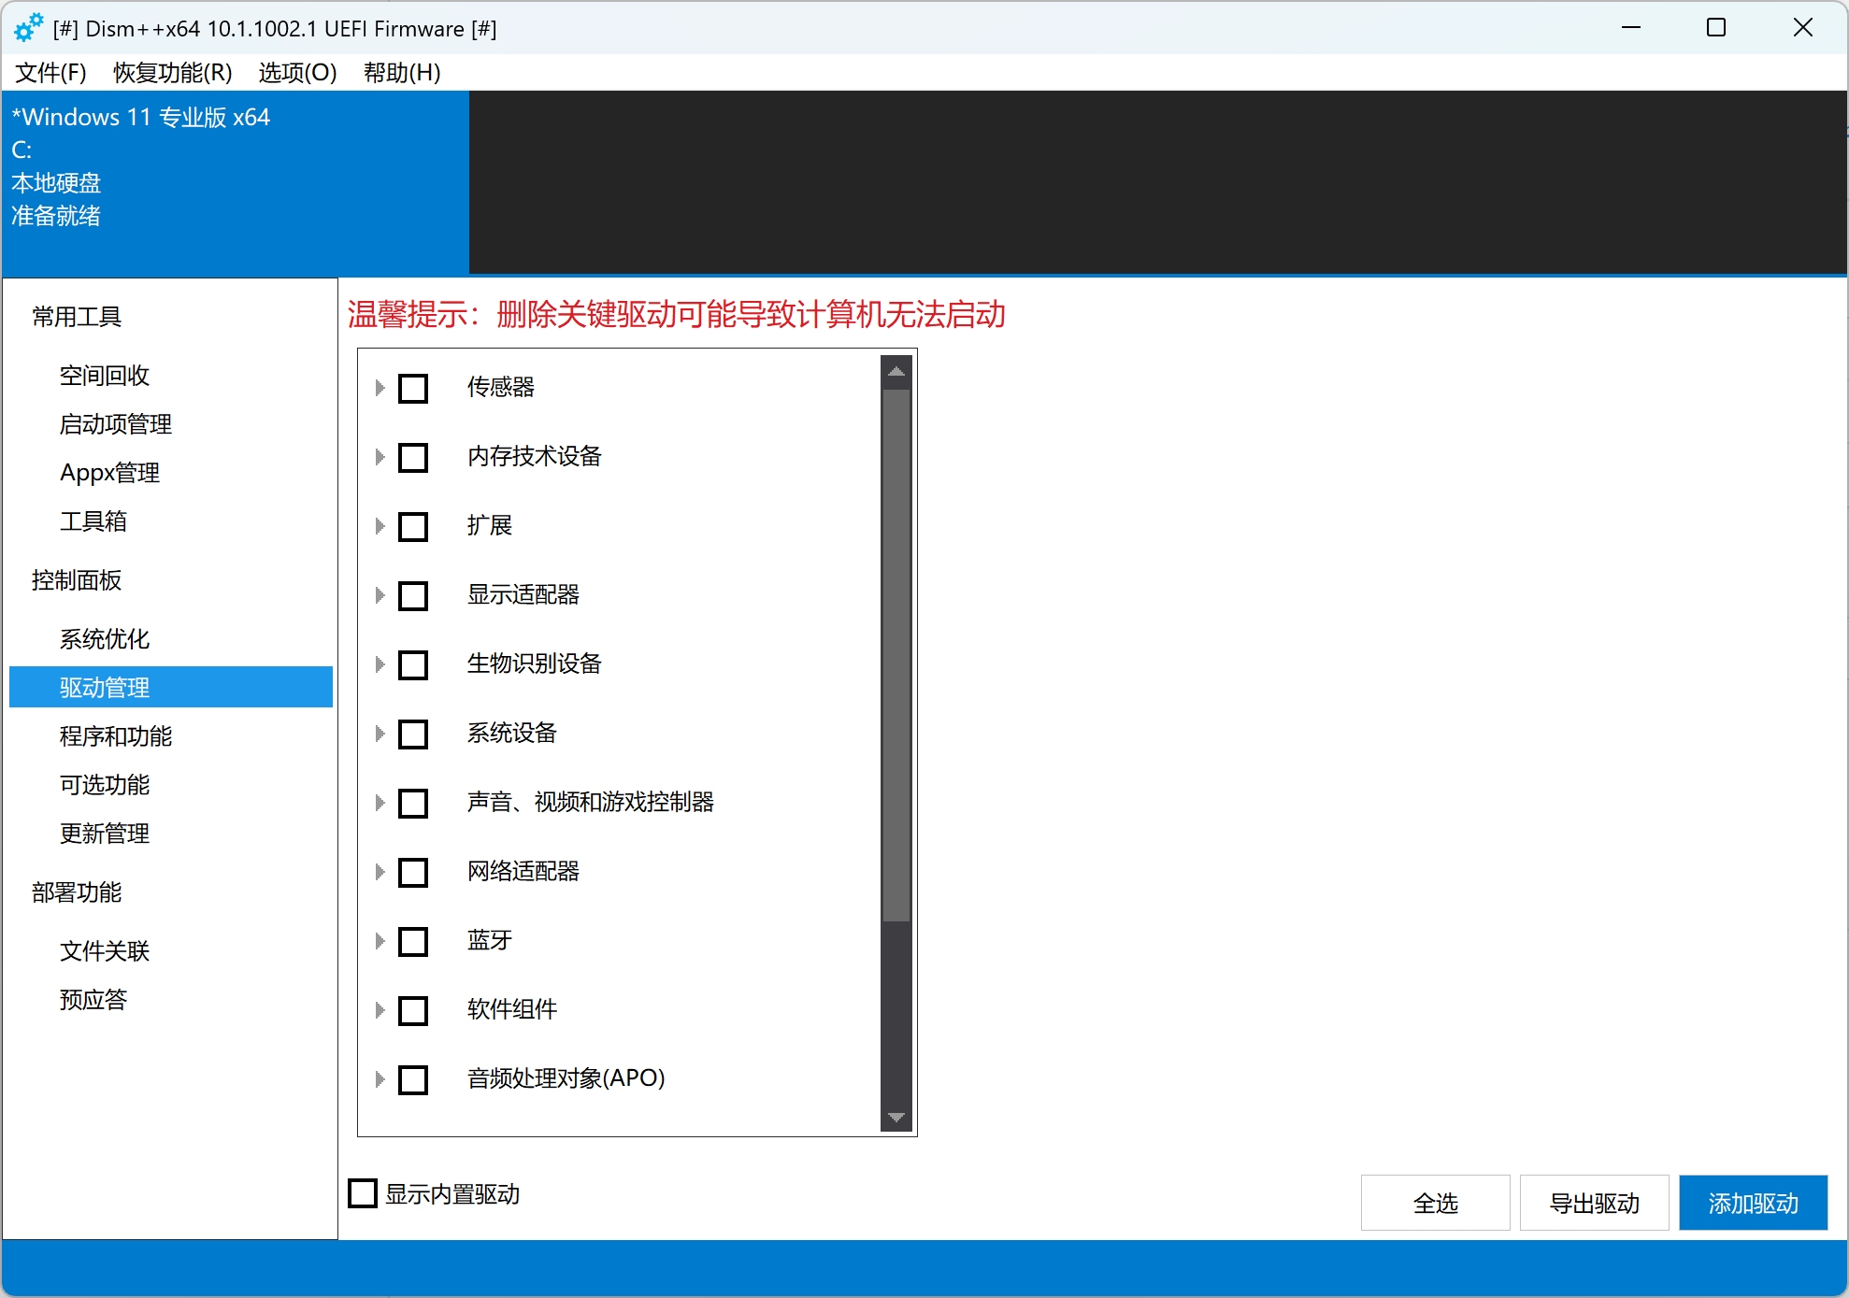This screenshot has height=1298, width=1849.
Task: Open 预应答 in the sidebar
Action: (93, 1000)
